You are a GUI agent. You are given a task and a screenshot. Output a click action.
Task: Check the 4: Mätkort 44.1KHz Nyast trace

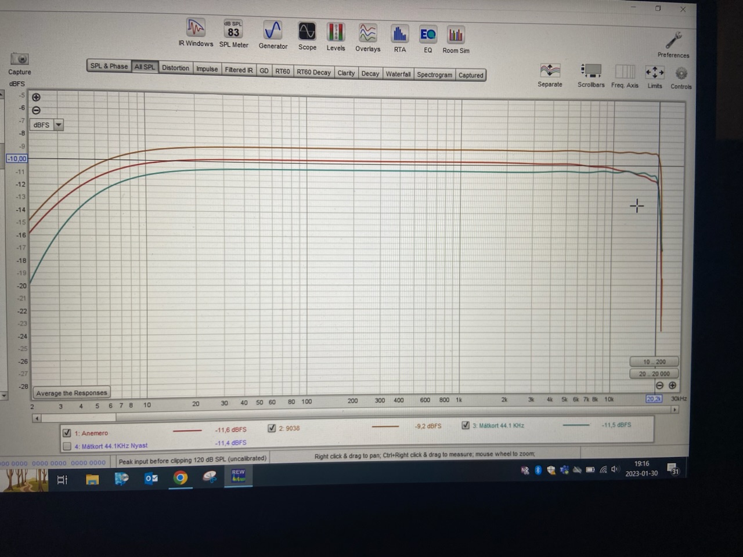(67, 446)
